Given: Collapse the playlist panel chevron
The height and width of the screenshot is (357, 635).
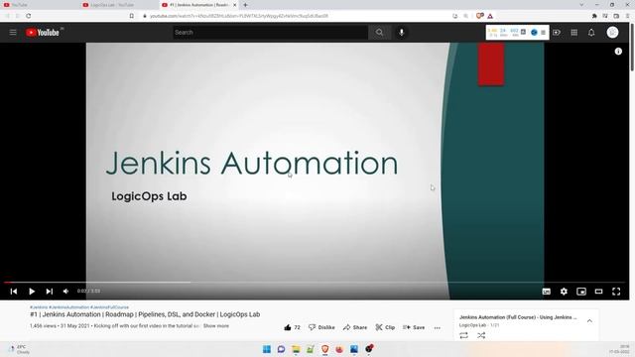Looking at the screenshot, I should tap(589, 321).
